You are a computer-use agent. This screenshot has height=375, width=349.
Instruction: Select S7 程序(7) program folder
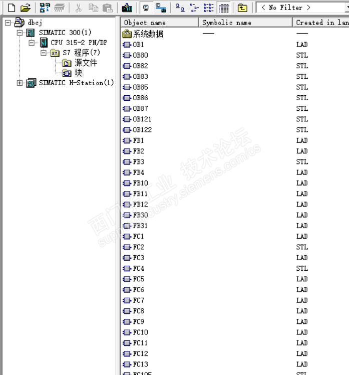81,53
